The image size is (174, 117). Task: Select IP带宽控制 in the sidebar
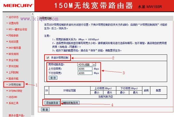point(14,85)
